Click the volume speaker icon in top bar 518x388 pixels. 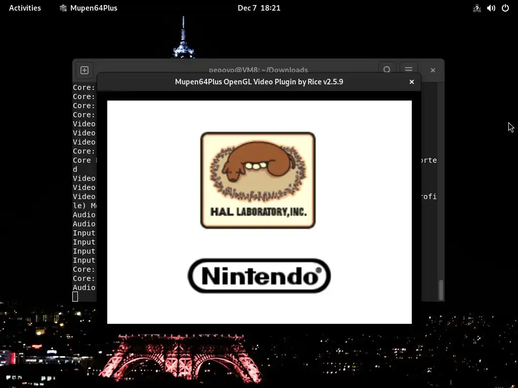point(491,8)
